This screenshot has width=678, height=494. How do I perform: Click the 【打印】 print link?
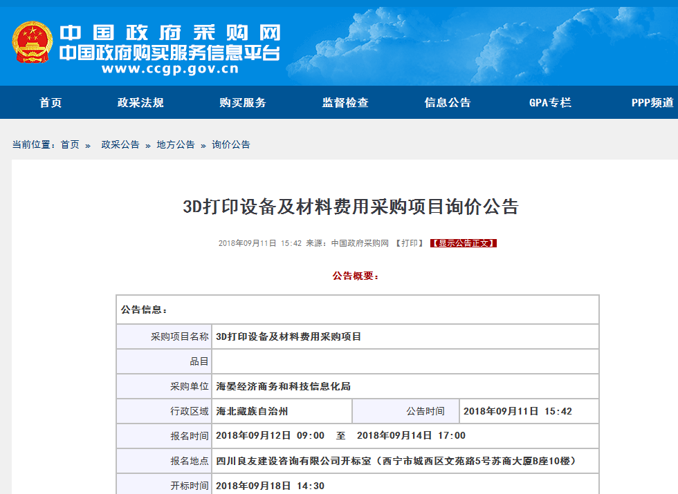coord(410,243)
